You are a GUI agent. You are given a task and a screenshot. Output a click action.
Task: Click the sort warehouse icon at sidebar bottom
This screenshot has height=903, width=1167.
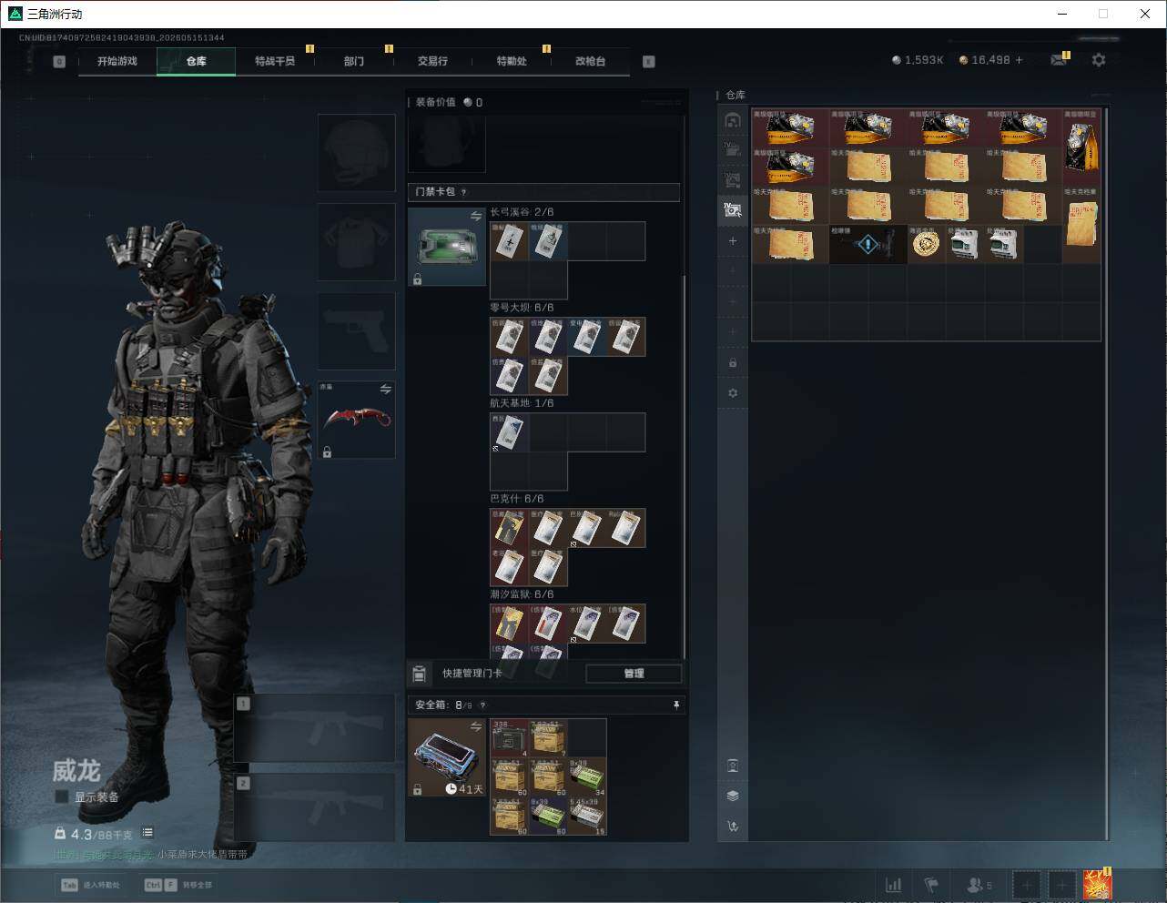pos(733,827)
